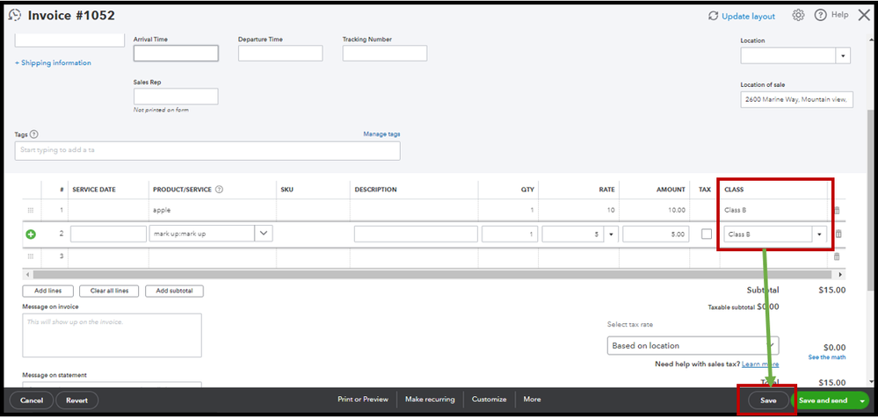This screenshot has width=878, height=418.
Task: Click the CLASS column header
Action: tap(734, 190)
